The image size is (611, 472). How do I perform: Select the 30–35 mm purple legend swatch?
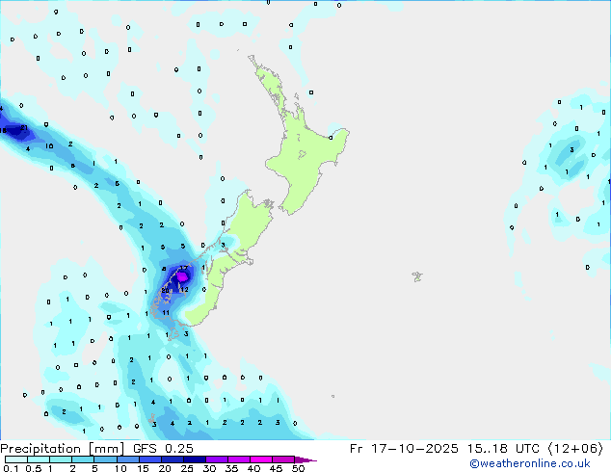216,459
